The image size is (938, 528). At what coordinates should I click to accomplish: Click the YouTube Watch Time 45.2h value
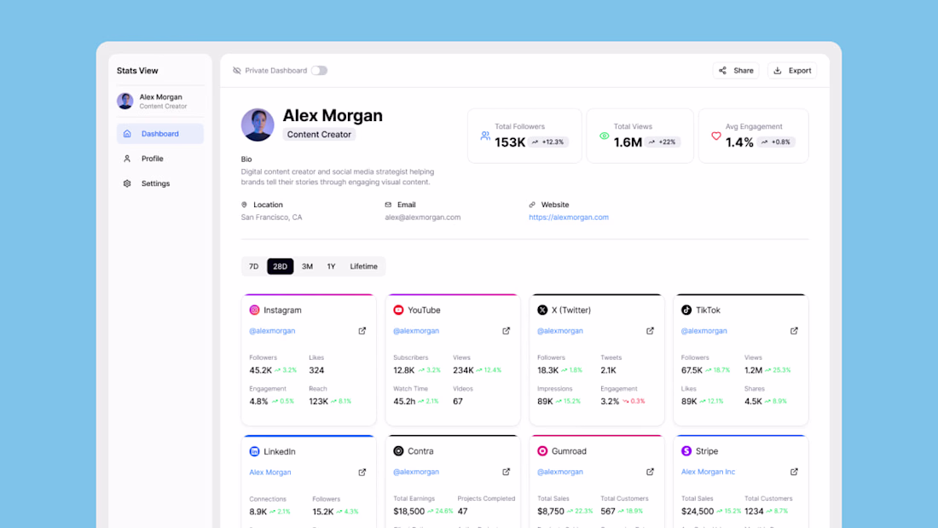tap(404, 402)
